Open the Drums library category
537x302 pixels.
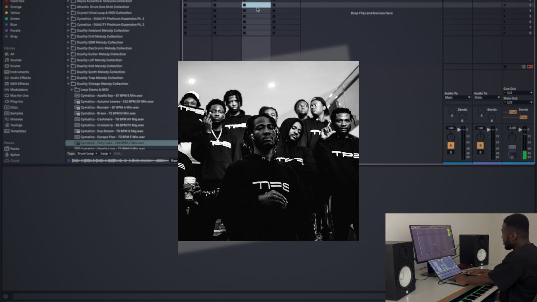pos(12,66)
